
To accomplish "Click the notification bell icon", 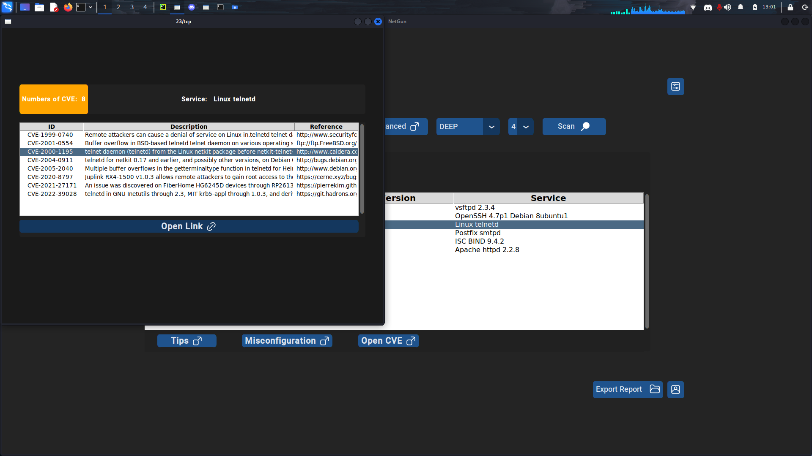I will [x=741, y=7].
